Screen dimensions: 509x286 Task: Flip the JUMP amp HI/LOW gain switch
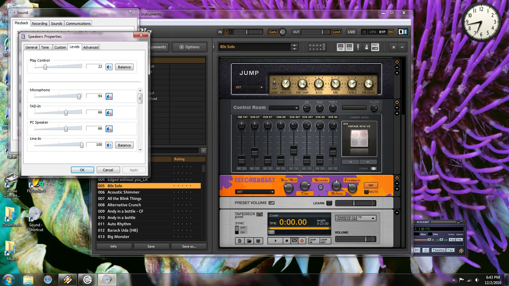274,83
